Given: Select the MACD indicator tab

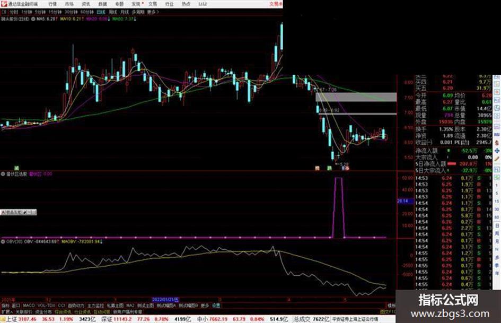Looking at the screenshot, I should point(29,305).
